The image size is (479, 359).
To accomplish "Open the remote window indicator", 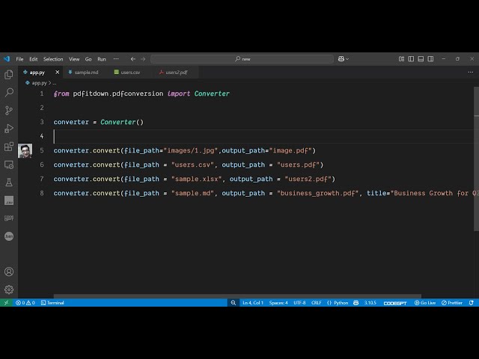I will pyautogui.click(x=6, y=302).
